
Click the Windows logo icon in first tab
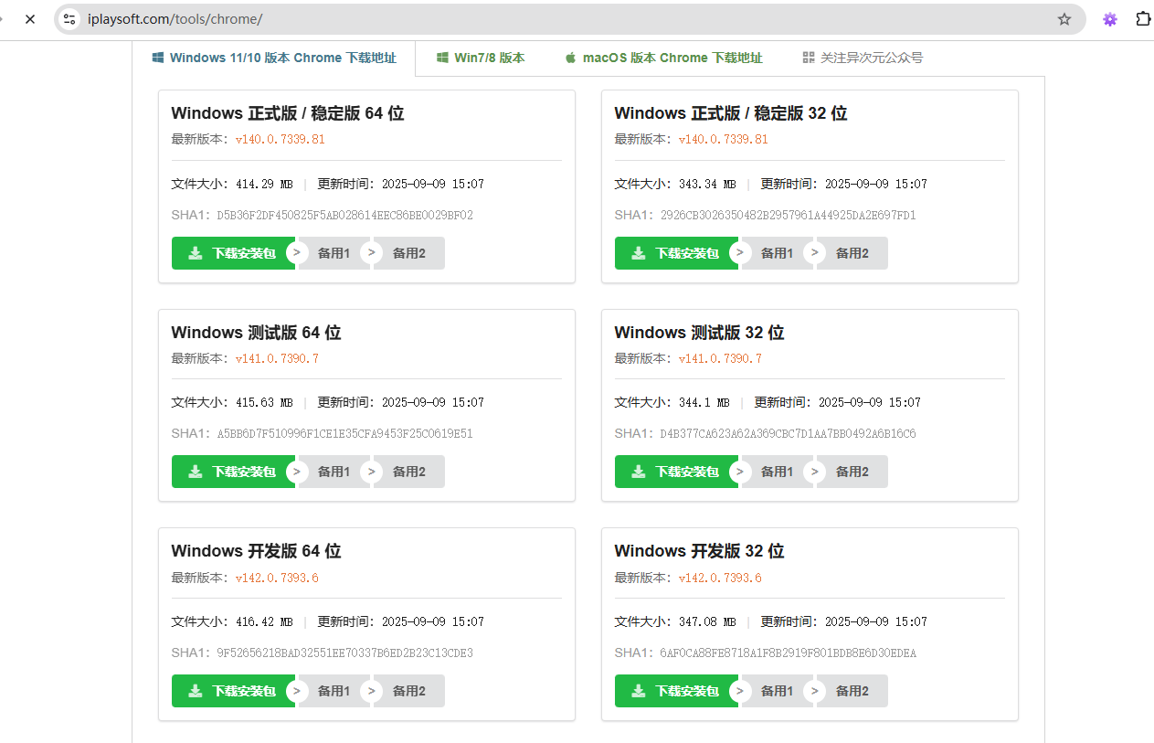pyautogui.click(x=158, y=58)
